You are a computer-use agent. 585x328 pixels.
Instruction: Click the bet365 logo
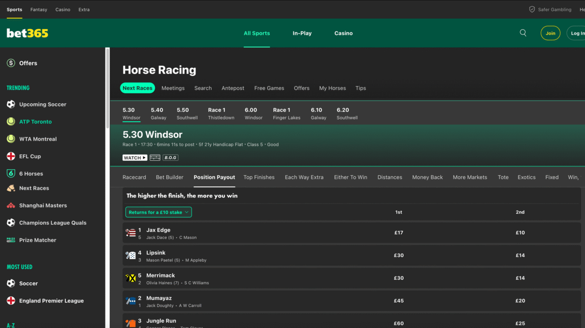[x=27, y=33]
